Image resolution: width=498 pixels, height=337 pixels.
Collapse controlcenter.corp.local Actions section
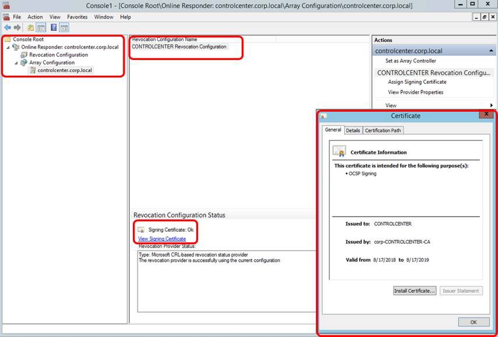click(491, 51)
